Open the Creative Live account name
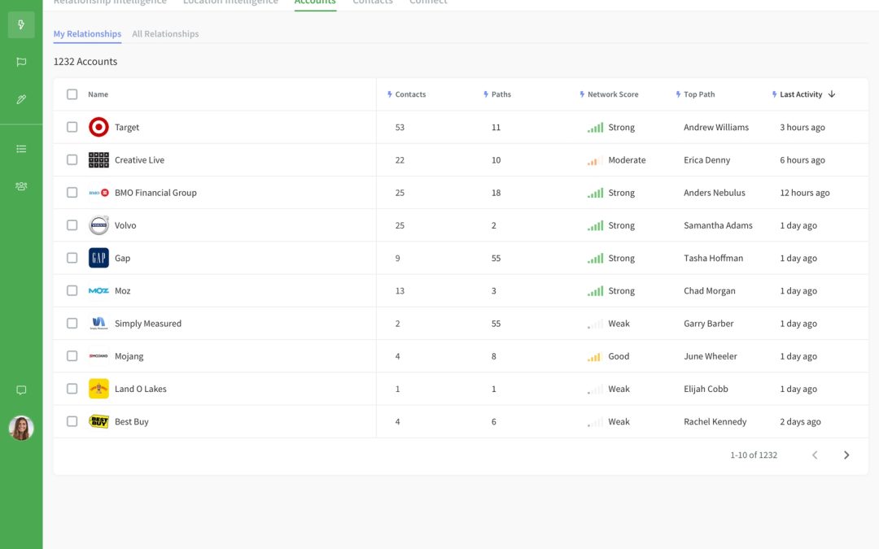The width and height of the screenshot is (879, 549). [140, 159]
